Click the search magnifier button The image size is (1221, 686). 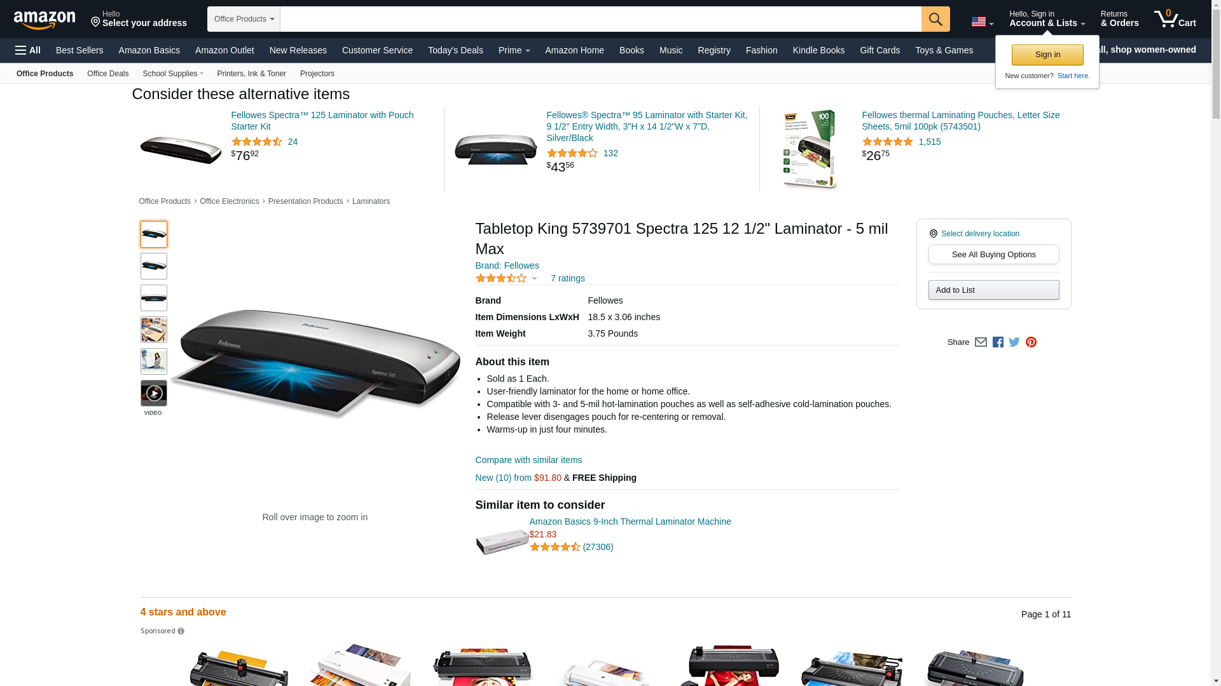click(x=935, y=19)
